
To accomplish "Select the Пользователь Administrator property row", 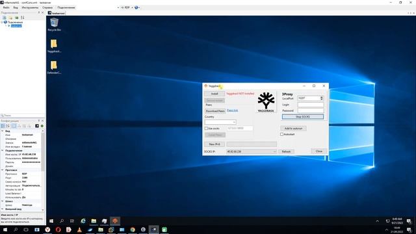I will click(x=23, y=158).
